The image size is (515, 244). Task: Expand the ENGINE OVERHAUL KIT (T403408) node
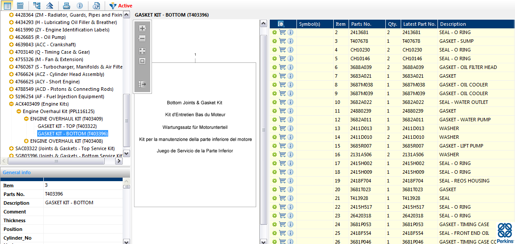(x=26, y=141)
